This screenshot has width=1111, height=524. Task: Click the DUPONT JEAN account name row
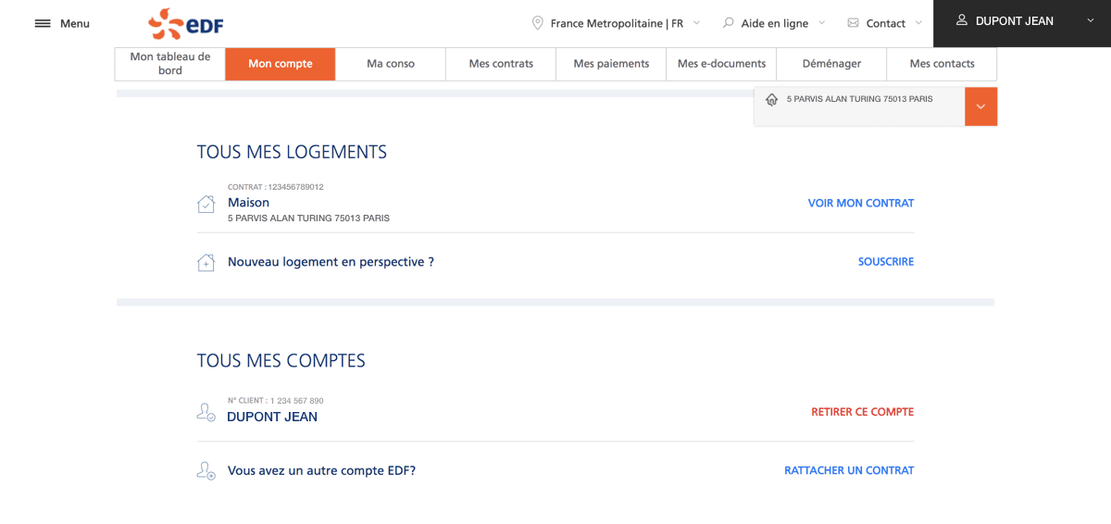[272, 417]
